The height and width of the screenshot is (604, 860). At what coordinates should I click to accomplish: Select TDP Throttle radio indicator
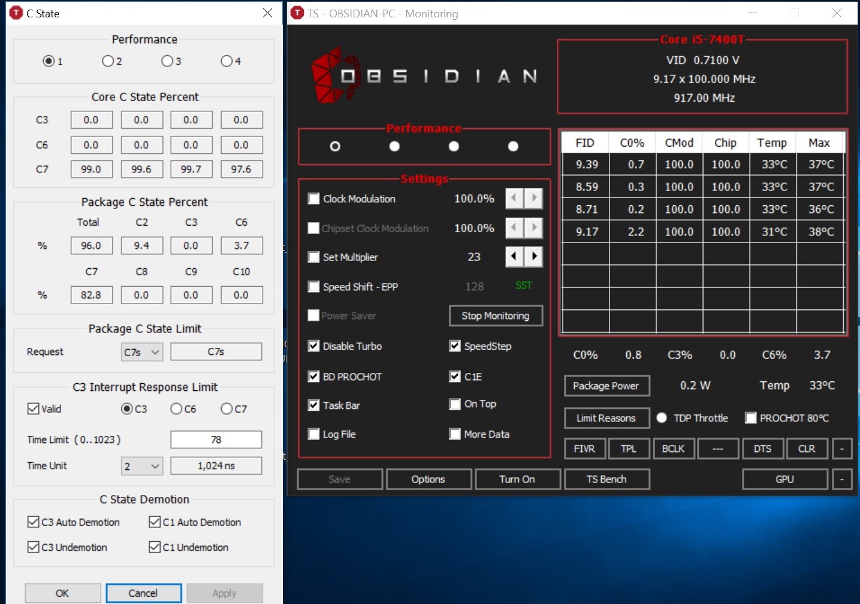point(662,418)
